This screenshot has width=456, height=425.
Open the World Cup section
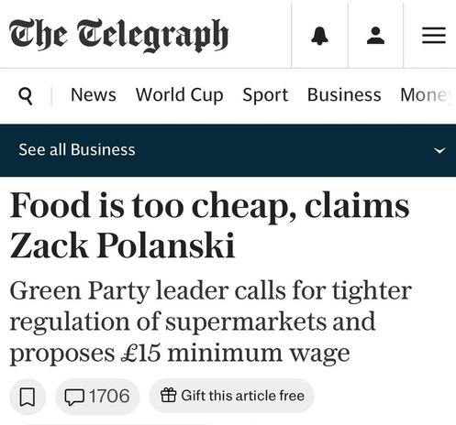pyautogui.click(x=179, y=95)
